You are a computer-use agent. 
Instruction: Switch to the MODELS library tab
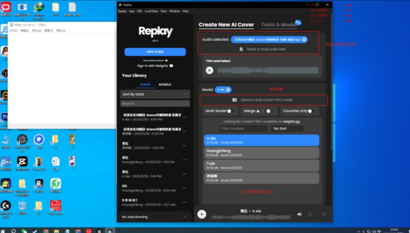[x=165, y=85]
